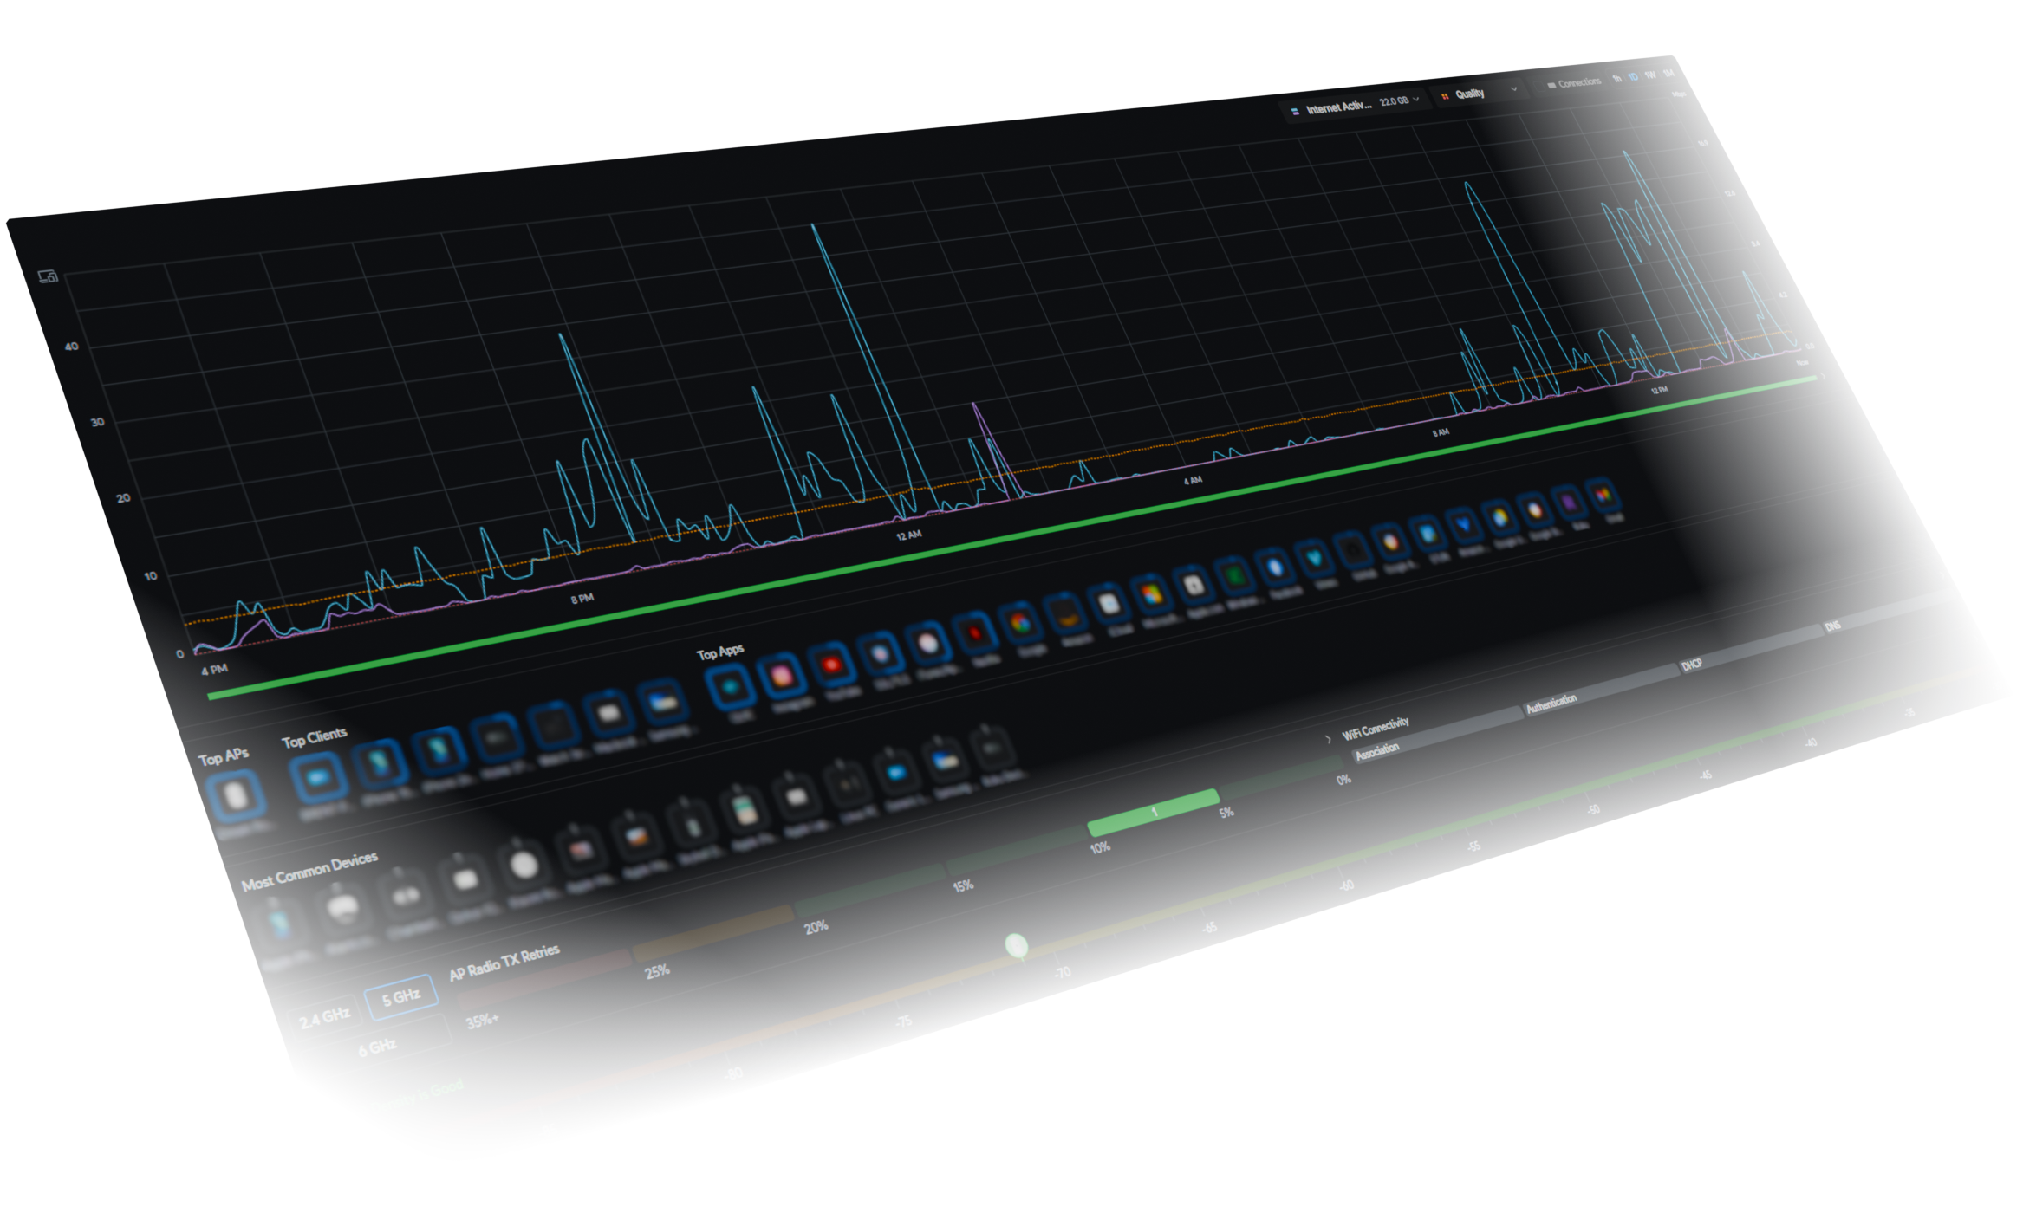Switch to the 1W time range
This screenshot has width=2036, height=1206.
(1651, 75)
